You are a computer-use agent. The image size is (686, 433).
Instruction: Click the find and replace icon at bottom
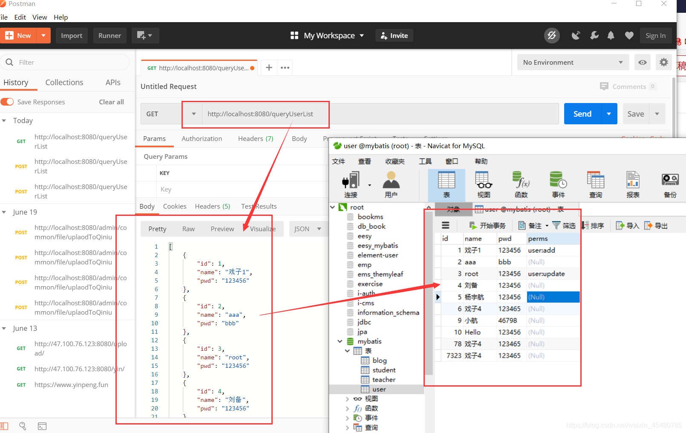point(23,426)
